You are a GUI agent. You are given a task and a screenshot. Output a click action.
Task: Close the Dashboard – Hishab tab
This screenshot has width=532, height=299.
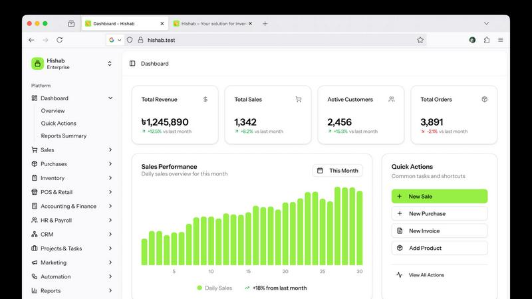click(x=162, y=24)
